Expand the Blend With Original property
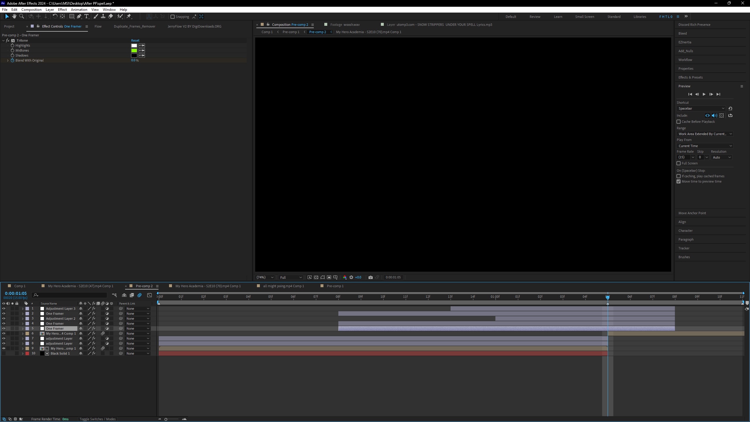The height and width of the screenshot is (422, 750). [x=8, y=60]
